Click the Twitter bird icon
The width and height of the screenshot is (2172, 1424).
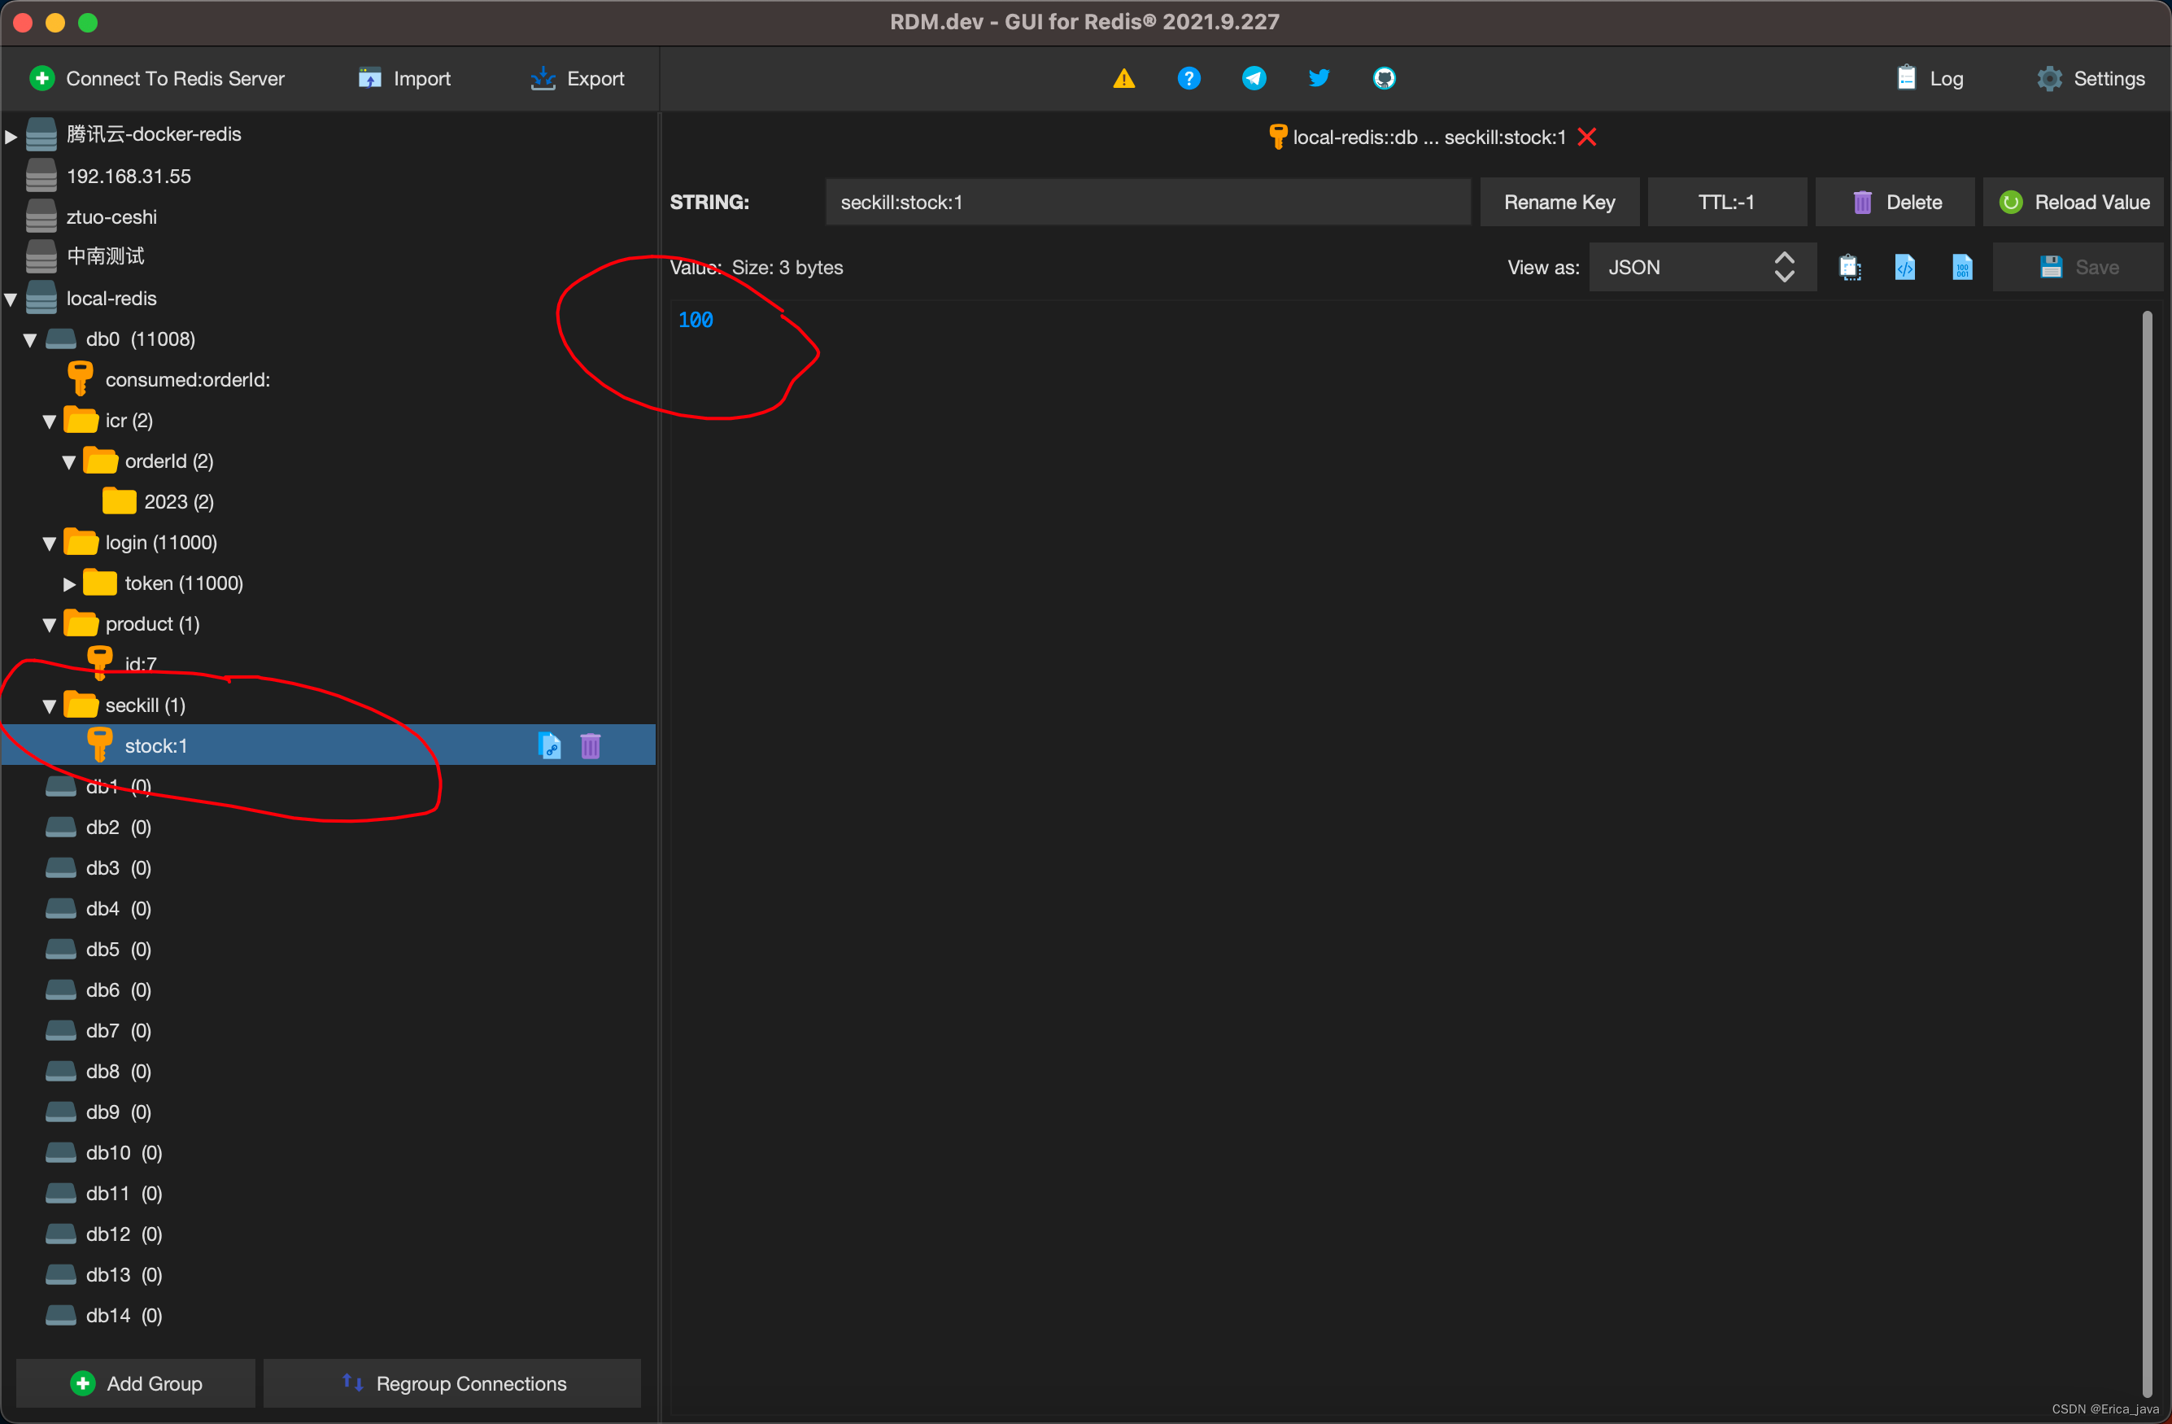1319,78
